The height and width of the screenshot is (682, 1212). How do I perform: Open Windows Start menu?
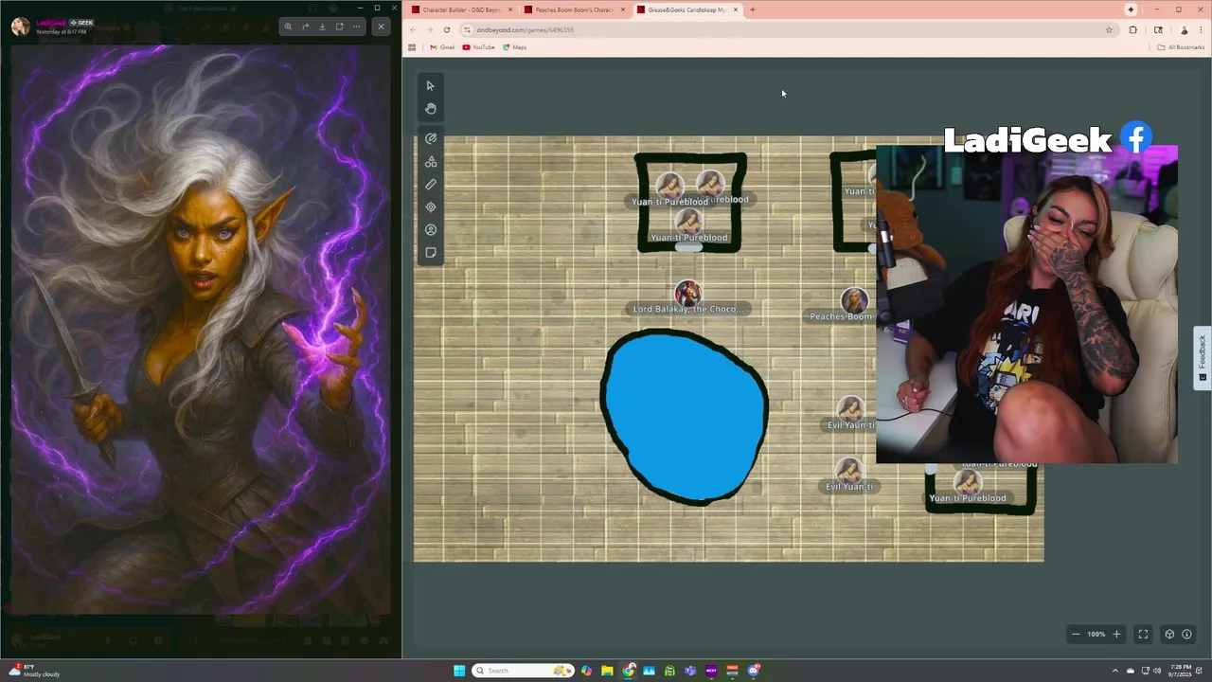[x=459, y=671]
